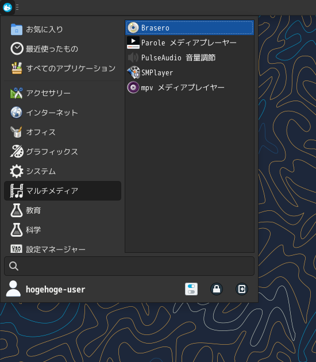This screenshot has height=362, width=316.
Task: Select オフィス category
Action: pos(63,132)
